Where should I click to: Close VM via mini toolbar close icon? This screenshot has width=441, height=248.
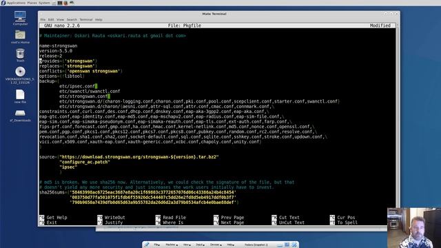coord(294,245)
